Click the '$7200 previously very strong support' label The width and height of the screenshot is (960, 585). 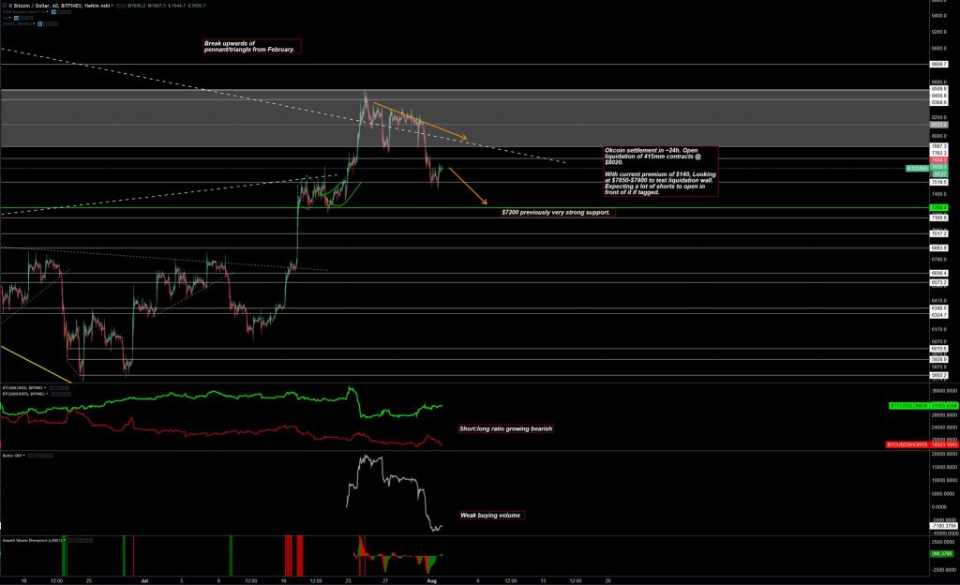click(556, 213)
